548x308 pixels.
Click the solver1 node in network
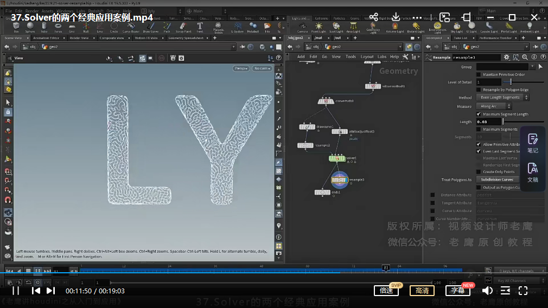click(337, 158)
